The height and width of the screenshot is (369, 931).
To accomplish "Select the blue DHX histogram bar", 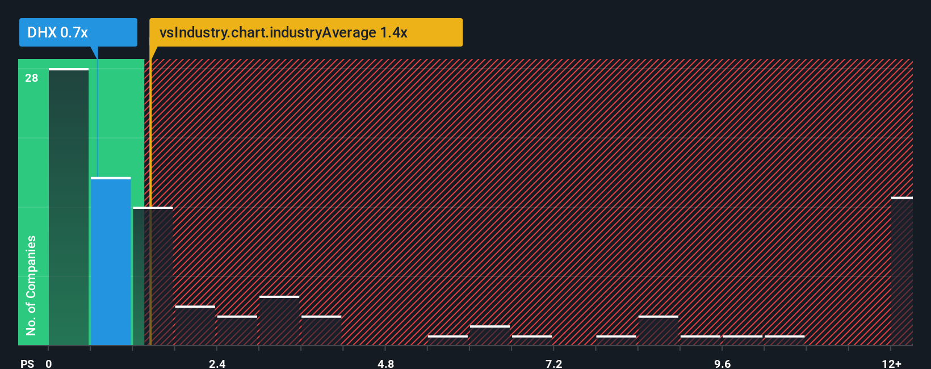I will coord(111,261).
